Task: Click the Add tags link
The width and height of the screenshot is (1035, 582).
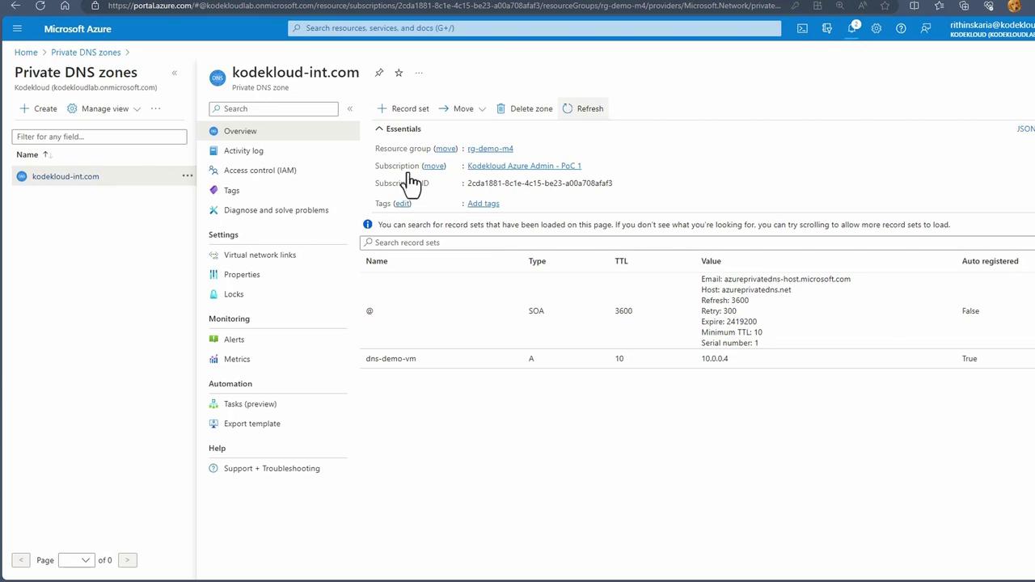Action: 484,204
